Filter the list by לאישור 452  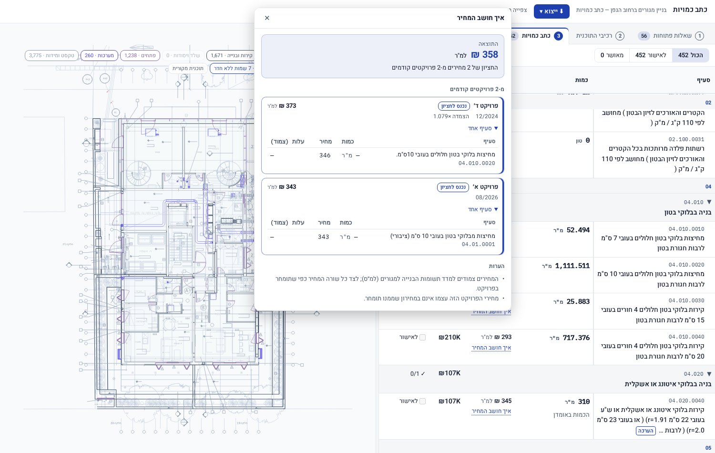click(651, 55)
